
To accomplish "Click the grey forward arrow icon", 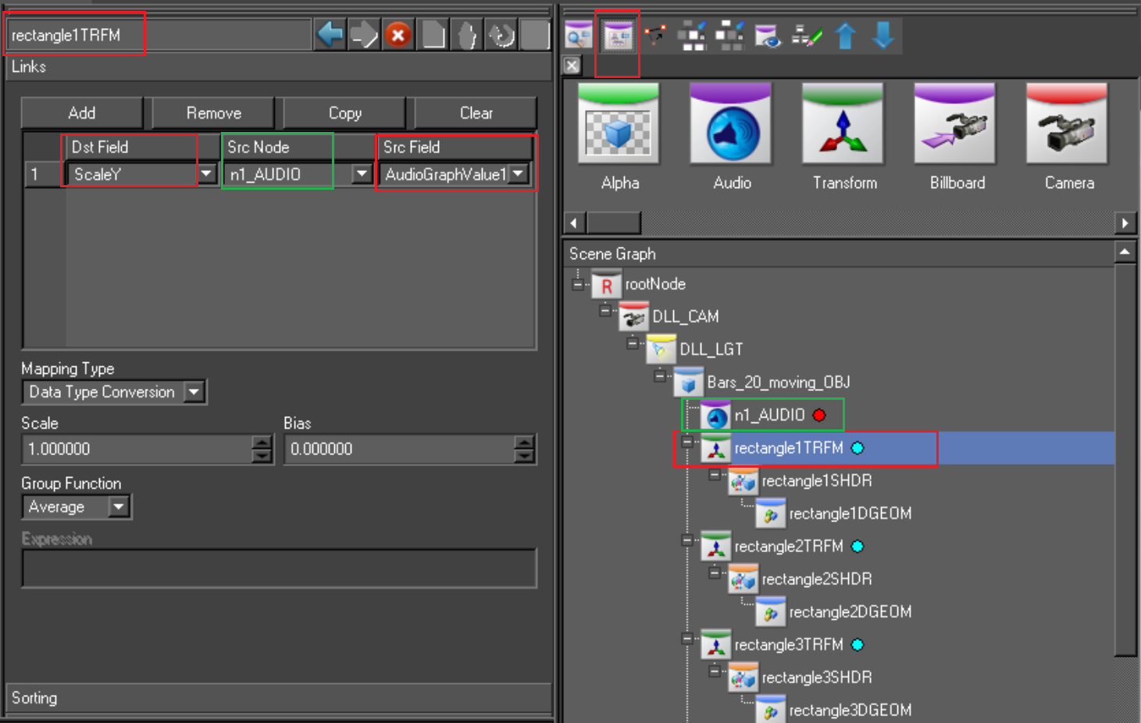I will (x=364, y=35).
